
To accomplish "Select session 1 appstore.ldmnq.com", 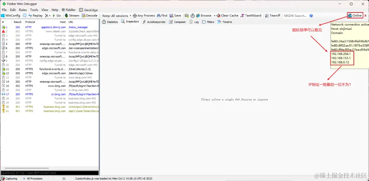I will point(50,27).
